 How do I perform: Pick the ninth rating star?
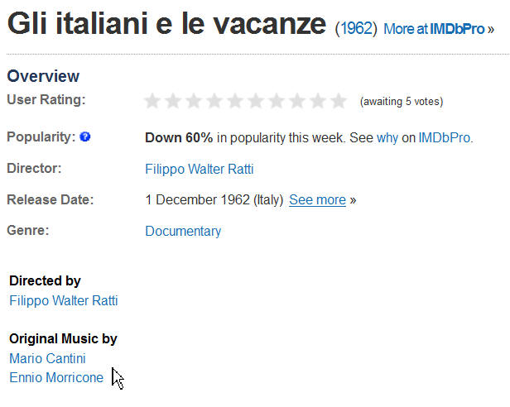click(x=318, y=101)
